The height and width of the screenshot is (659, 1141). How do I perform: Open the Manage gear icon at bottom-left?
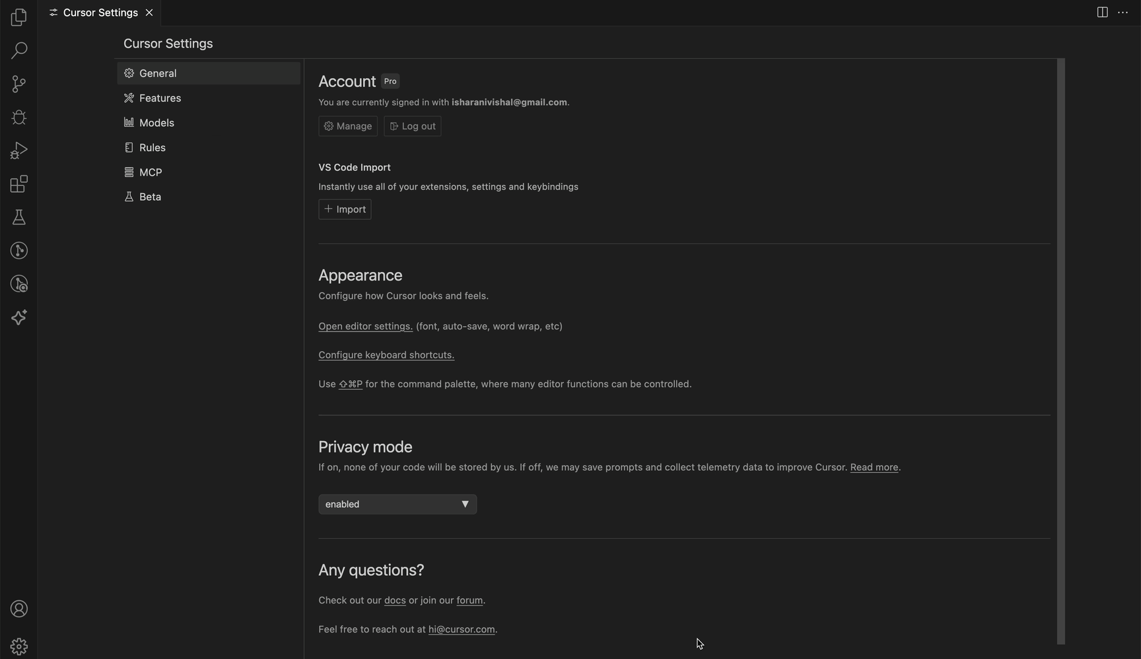(18, 646)
